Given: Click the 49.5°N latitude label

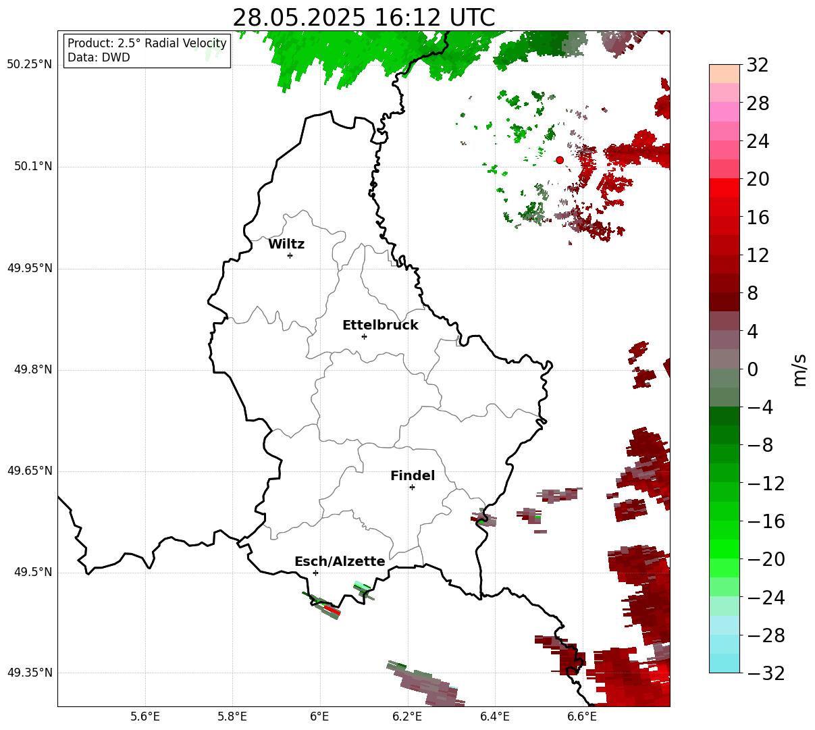Looking at the screenshot, I should click(x=32, y=572).
